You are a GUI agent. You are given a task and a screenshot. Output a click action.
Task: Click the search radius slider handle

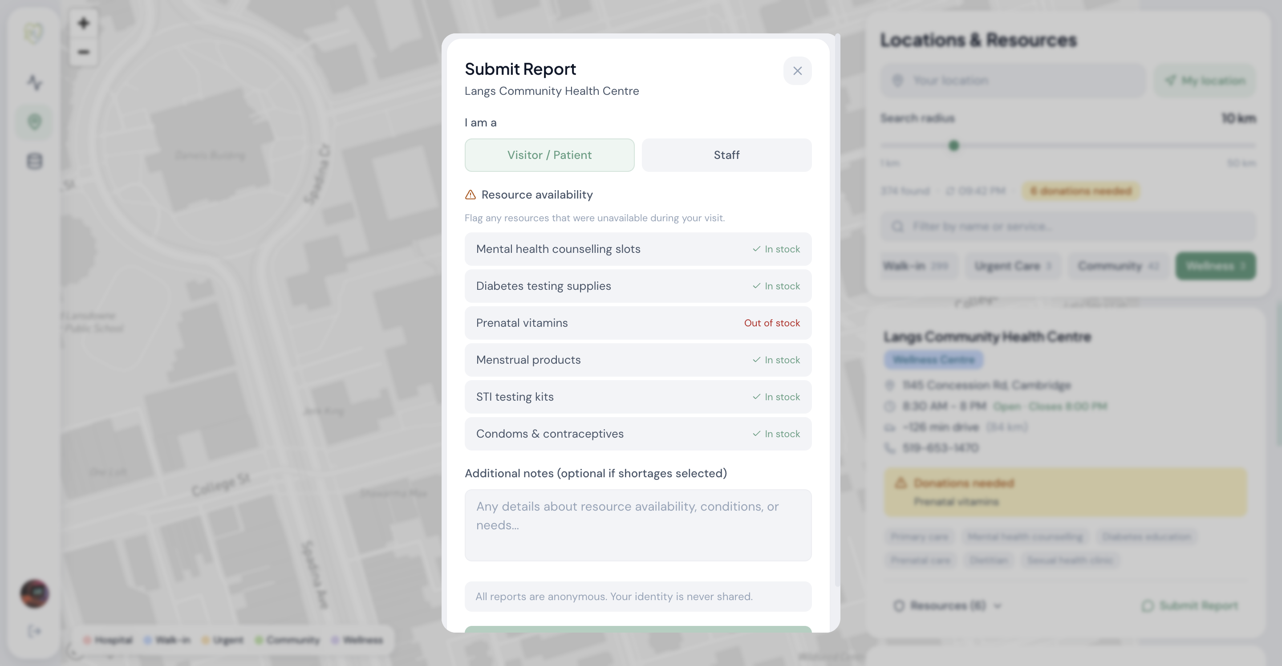[953, 145]
